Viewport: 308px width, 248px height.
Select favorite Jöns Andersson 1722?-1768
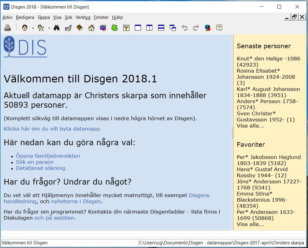pos(269,185)
